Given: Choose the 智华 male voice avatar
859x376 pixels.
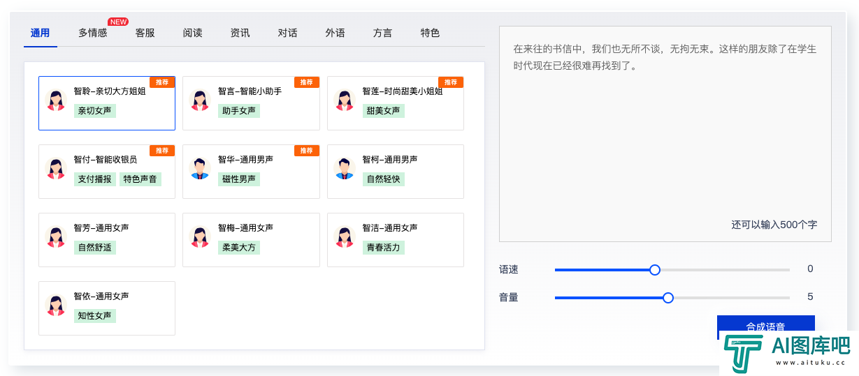Looking at the screenshot, I should pyautogui.click(x=200, y=168).
